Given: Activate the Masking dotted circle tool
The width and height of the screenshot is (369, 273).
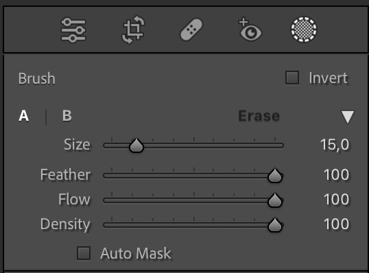Looking at the screenshot, I should tap(304, 29).
